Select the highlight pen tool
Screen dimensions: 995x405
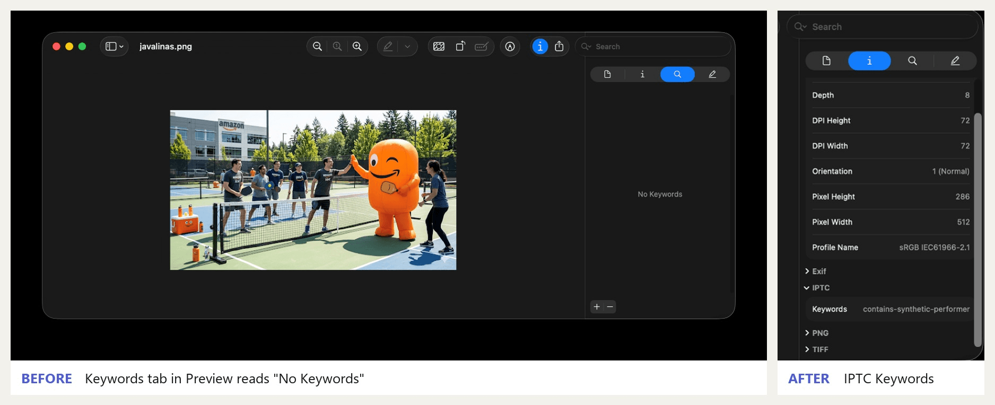coord(388,47)
